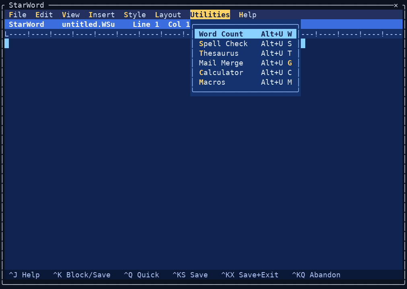
Task: Open the File menu
Action: [18, 15]
